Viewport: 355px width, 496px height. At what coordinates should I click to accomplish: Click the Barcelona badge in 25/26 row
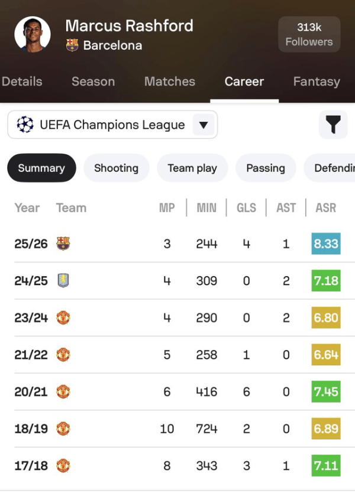pyautogui.click(x=63, y=244)
